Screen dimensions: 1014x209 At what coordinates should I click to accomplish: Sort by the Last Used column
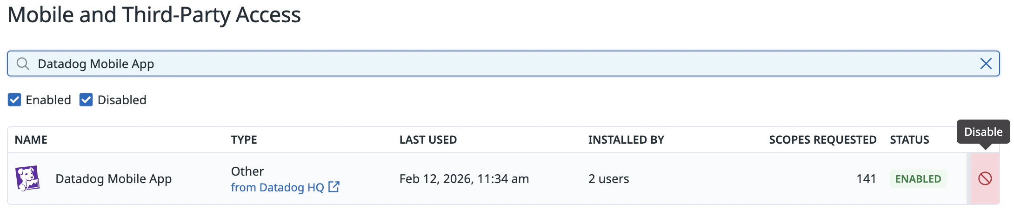coord(428,139)
